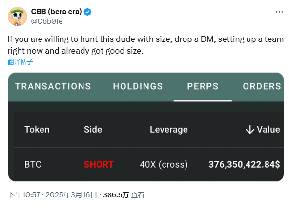Click the 翻译帖子 translate post link

21,62
